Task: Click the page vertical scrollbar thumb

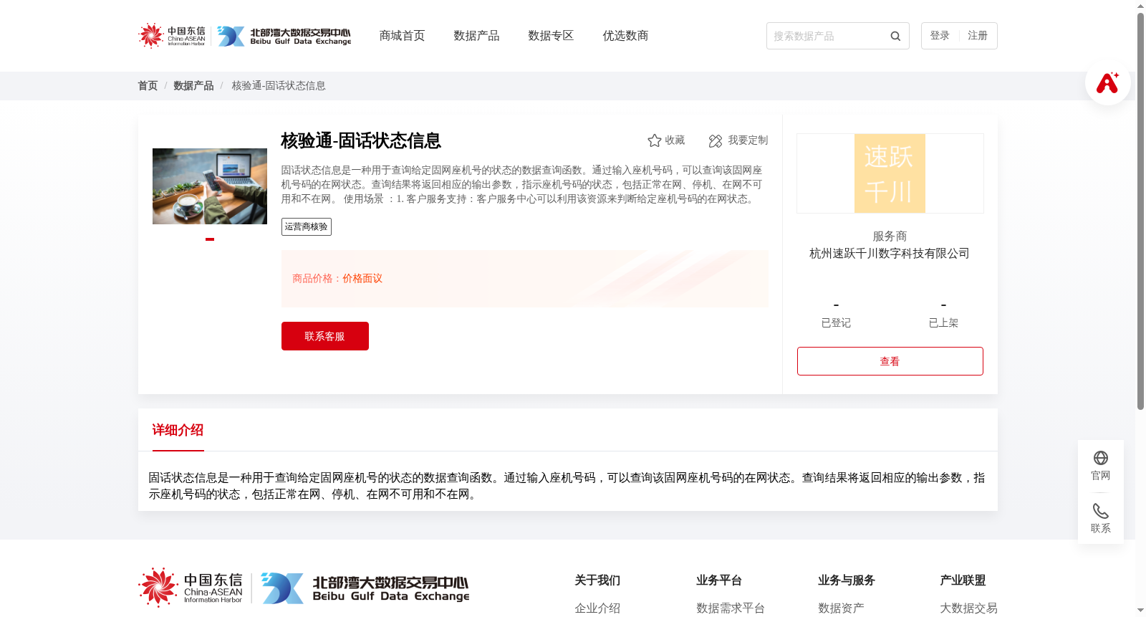Action: point(1140,211)
